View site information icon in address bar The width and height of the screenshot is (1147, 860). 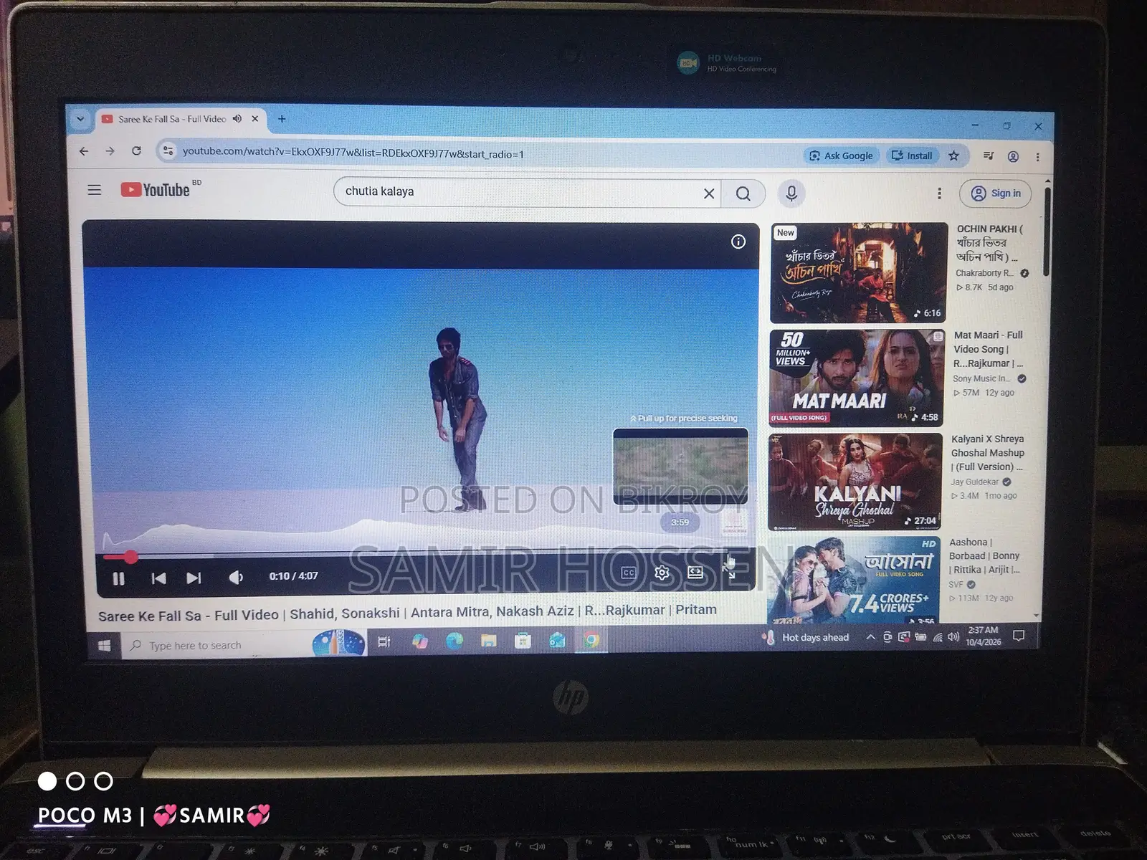click(x=168, y=150)
